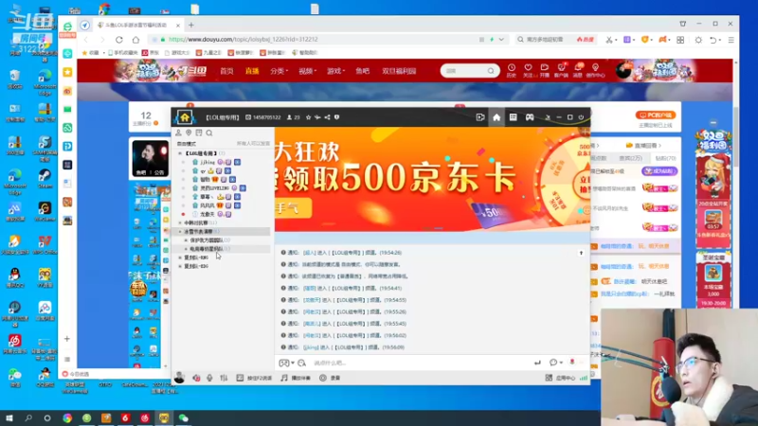Open the 游戏 menu in Douyu nav
Viewport: 758px width, 426px height.
point(335,71)
